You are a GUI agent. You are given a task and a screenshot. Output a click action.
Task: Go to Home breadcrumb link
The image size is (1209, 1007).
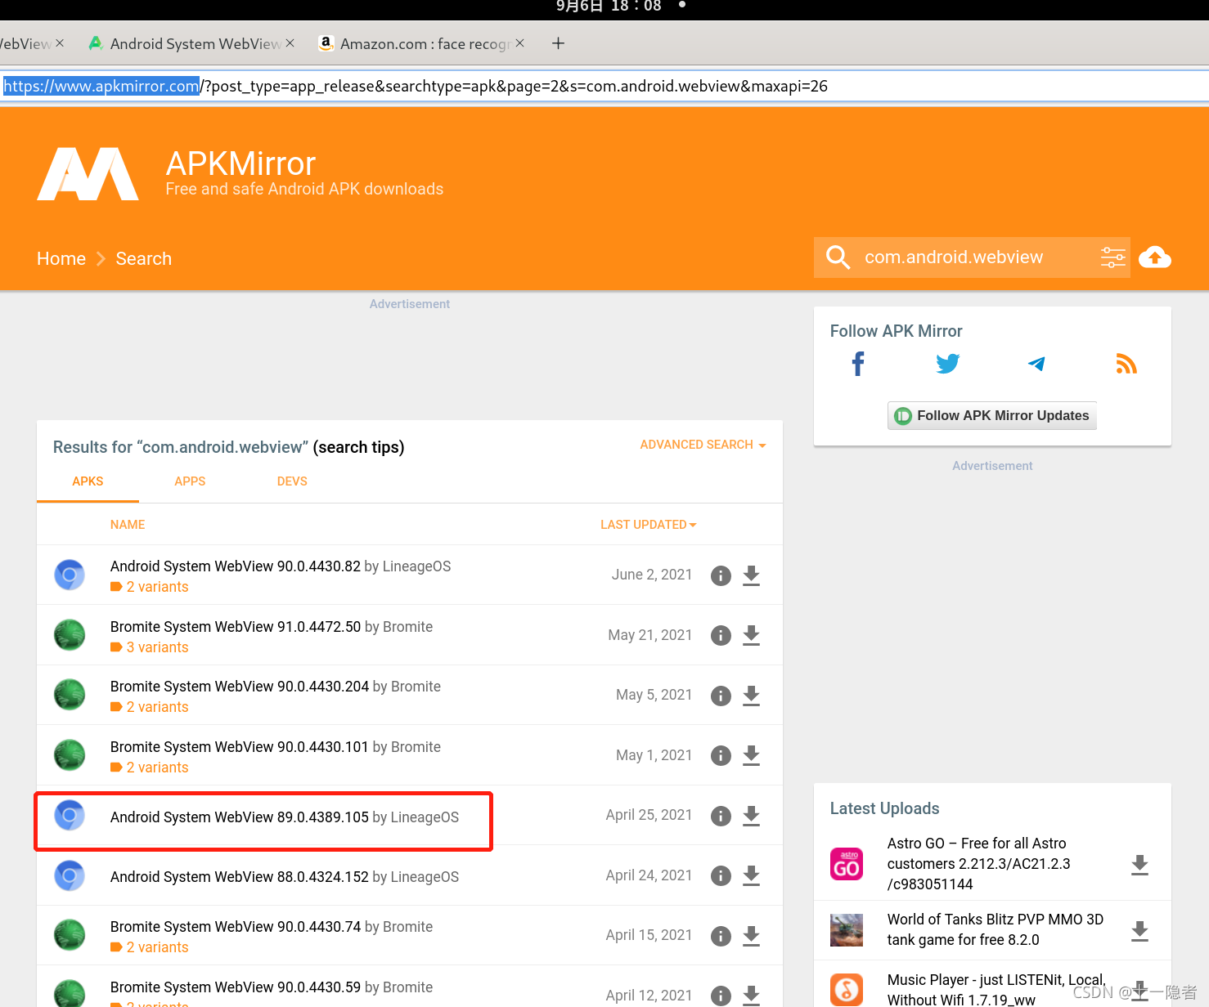click(x=61, y=259)
